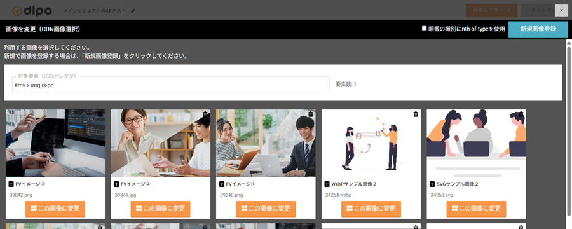Enable nth-of-type order identification checkbox

tap(424, 28)
